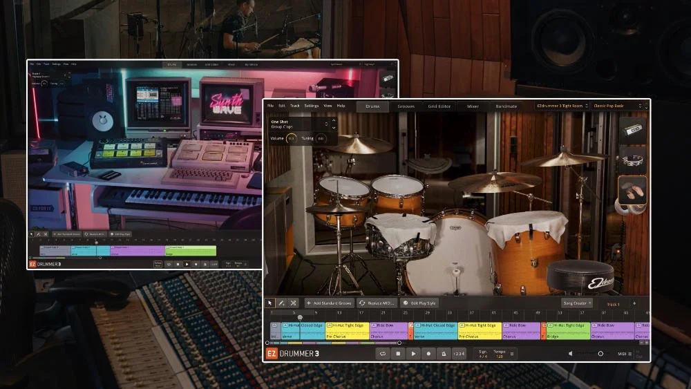Select the green Bridge clip

click(567, 330)
